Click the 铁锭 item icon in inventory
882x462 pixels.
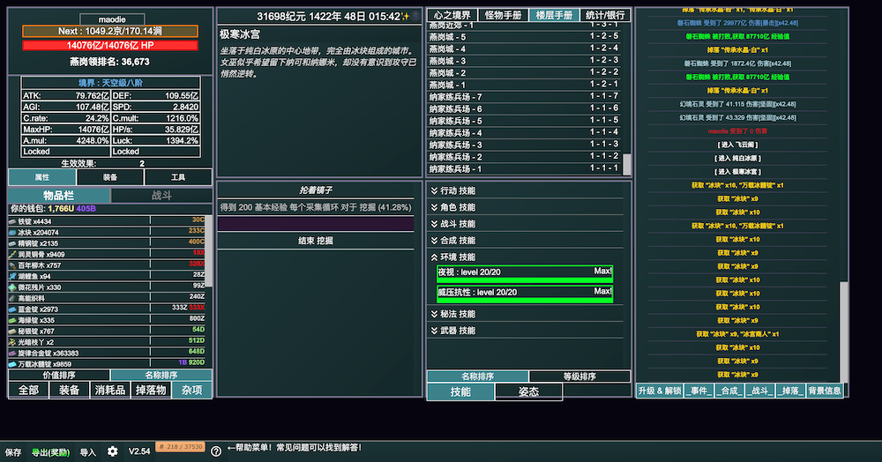tap(13, 221)
